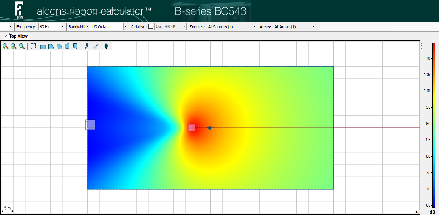The width and height of the screenshot is (439, 215).
Task: Click the 65 value on the dB scale
Action: [428, 205]
